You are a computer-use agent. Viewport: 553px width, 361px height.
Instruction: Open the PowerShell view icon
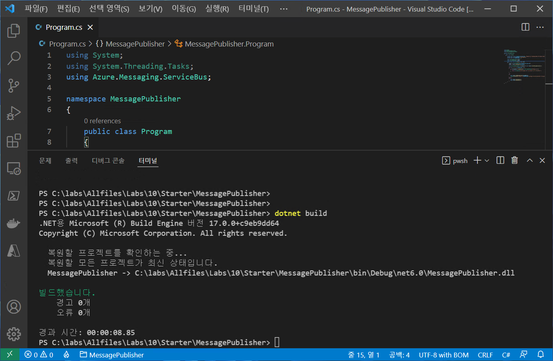click(14, 196)
